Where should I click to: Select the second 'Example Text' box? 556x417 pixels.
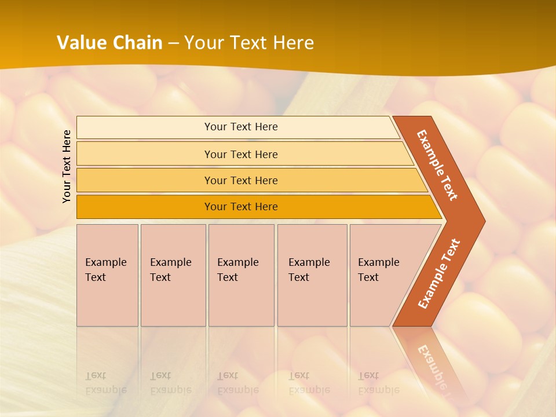point(173,275)
